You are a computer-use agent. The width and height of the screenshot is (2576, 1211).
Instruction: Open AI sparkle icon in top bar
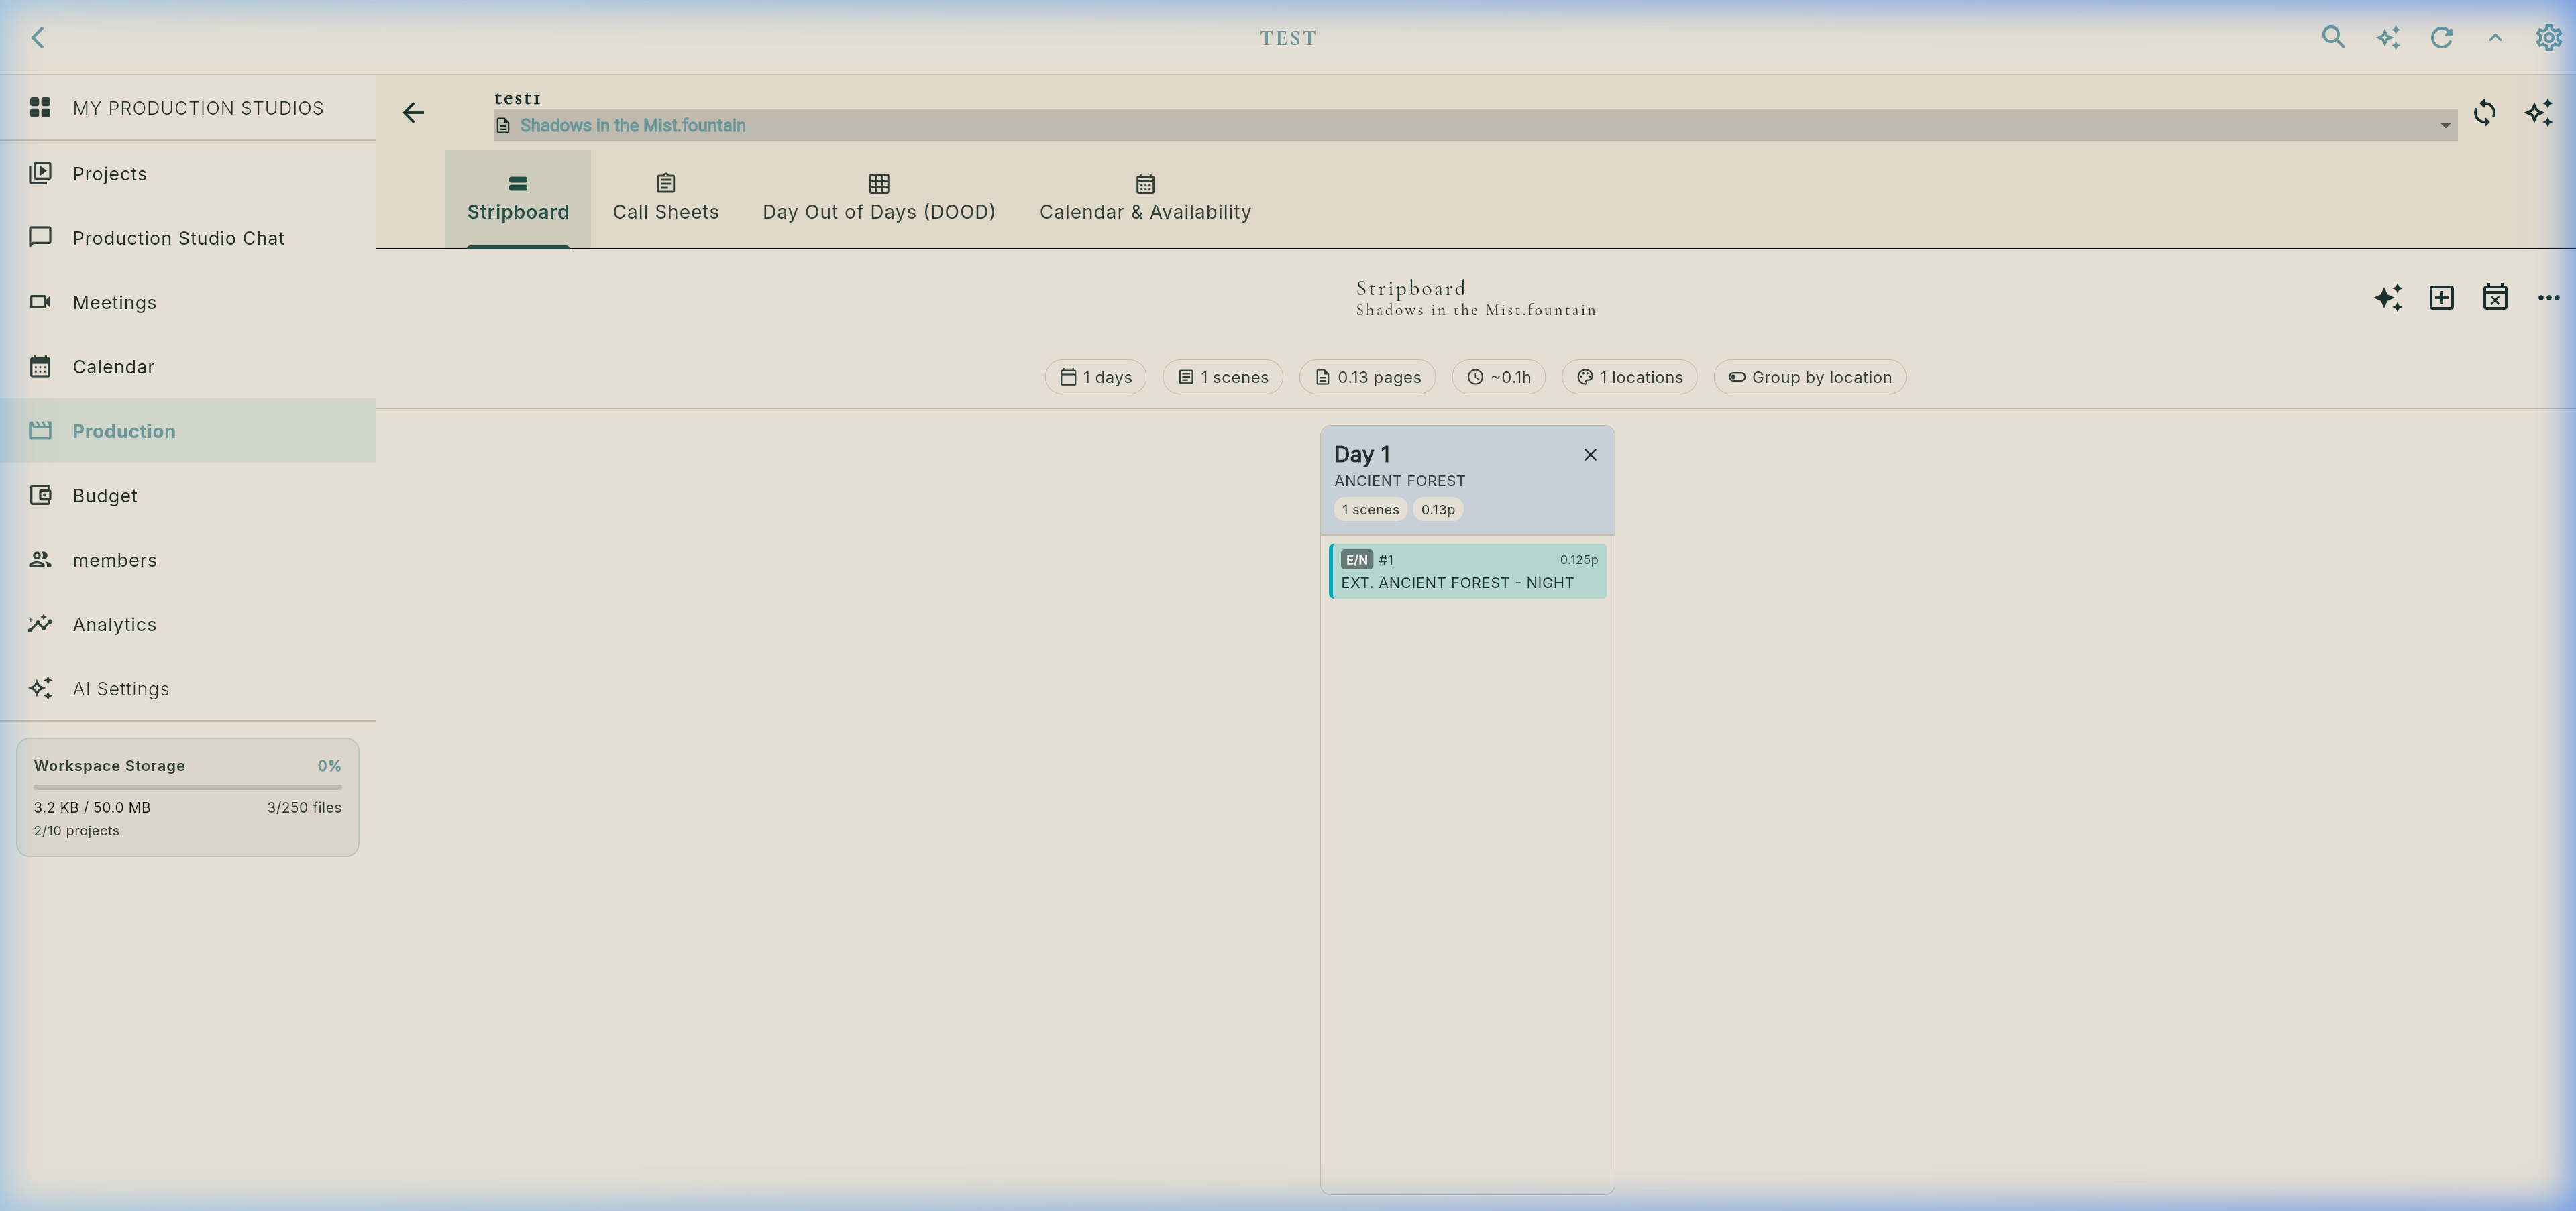tap(2388, 37)
